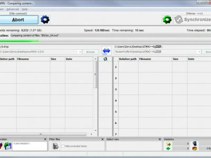Open synchronization settings green gear
This screenshot has width=211, height=158.
pyautogui.click(x=167, y=19)
